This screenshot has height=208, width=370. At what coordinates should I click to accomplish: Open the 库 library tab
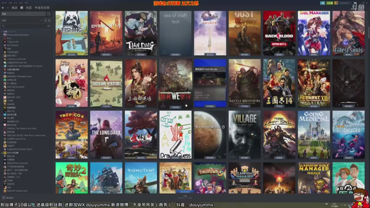pyautogui.click(x=22, y=8)
